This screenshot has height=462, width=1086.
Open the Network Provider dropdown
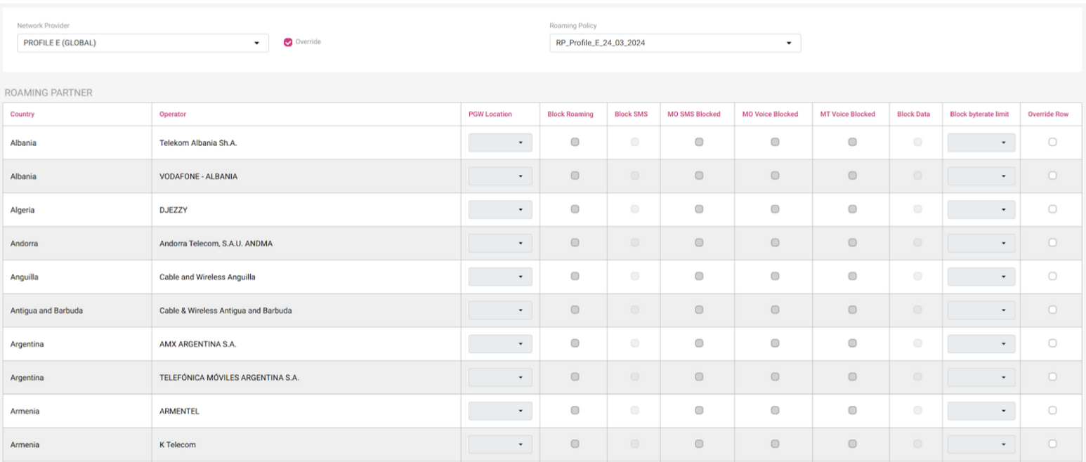coord(143,43)
